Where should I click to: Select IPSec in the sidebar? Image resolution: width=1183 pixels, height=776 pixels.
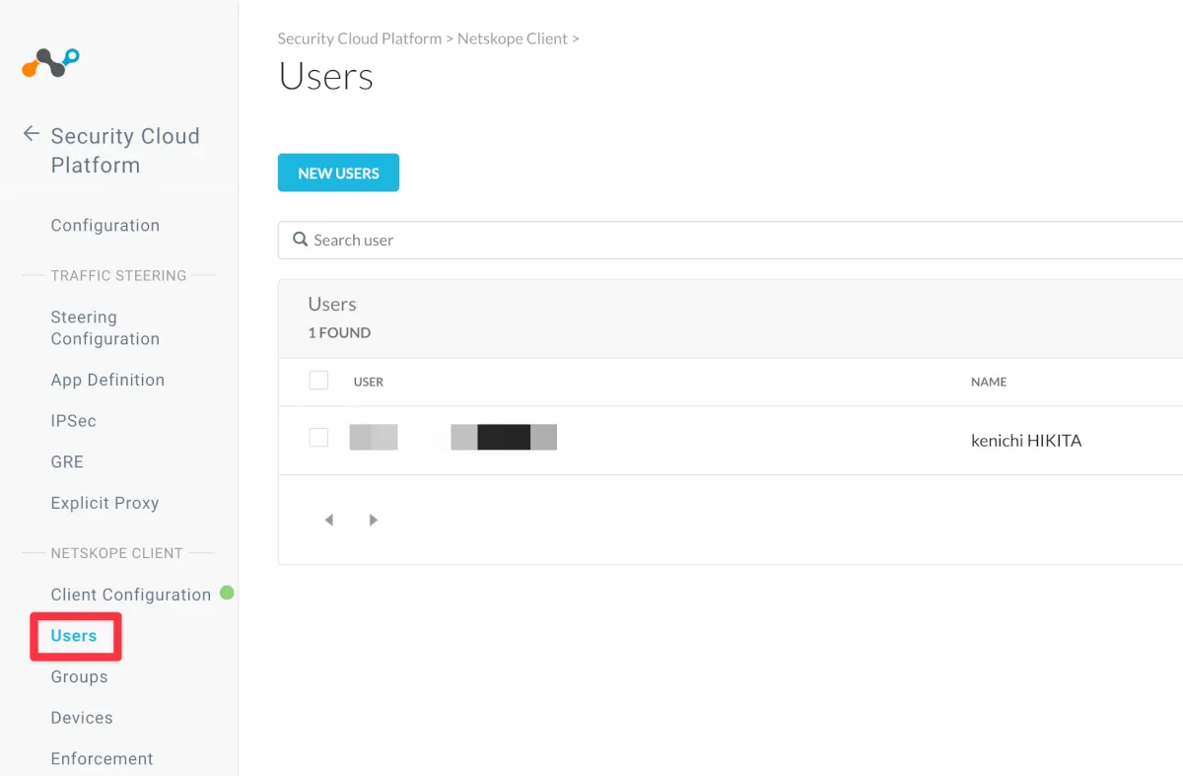(73, 420)
